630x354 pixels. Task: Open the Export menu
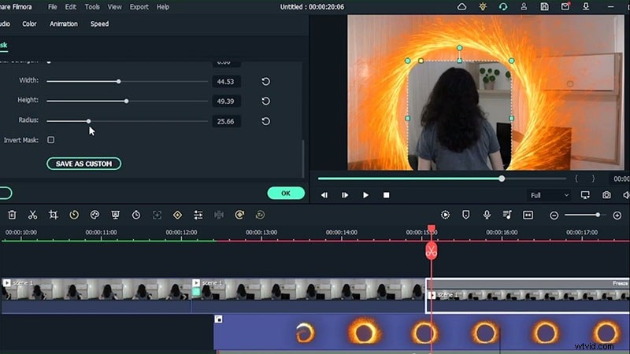(x=139, y=7)
